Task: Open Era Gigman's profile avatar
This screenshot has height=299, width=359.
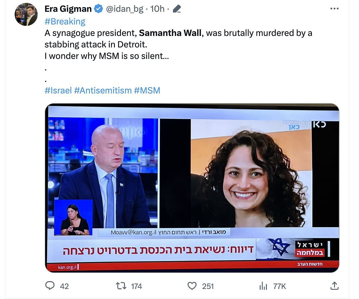Action: tap(26, 14)
